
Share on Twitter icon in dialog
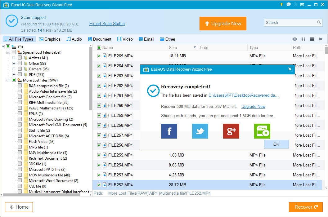pyautogui.click(x=200, y=131)
